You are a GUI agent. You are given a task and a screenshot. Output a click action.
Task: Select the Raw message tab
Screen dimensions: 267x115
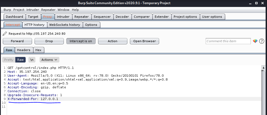pos(9,50)
